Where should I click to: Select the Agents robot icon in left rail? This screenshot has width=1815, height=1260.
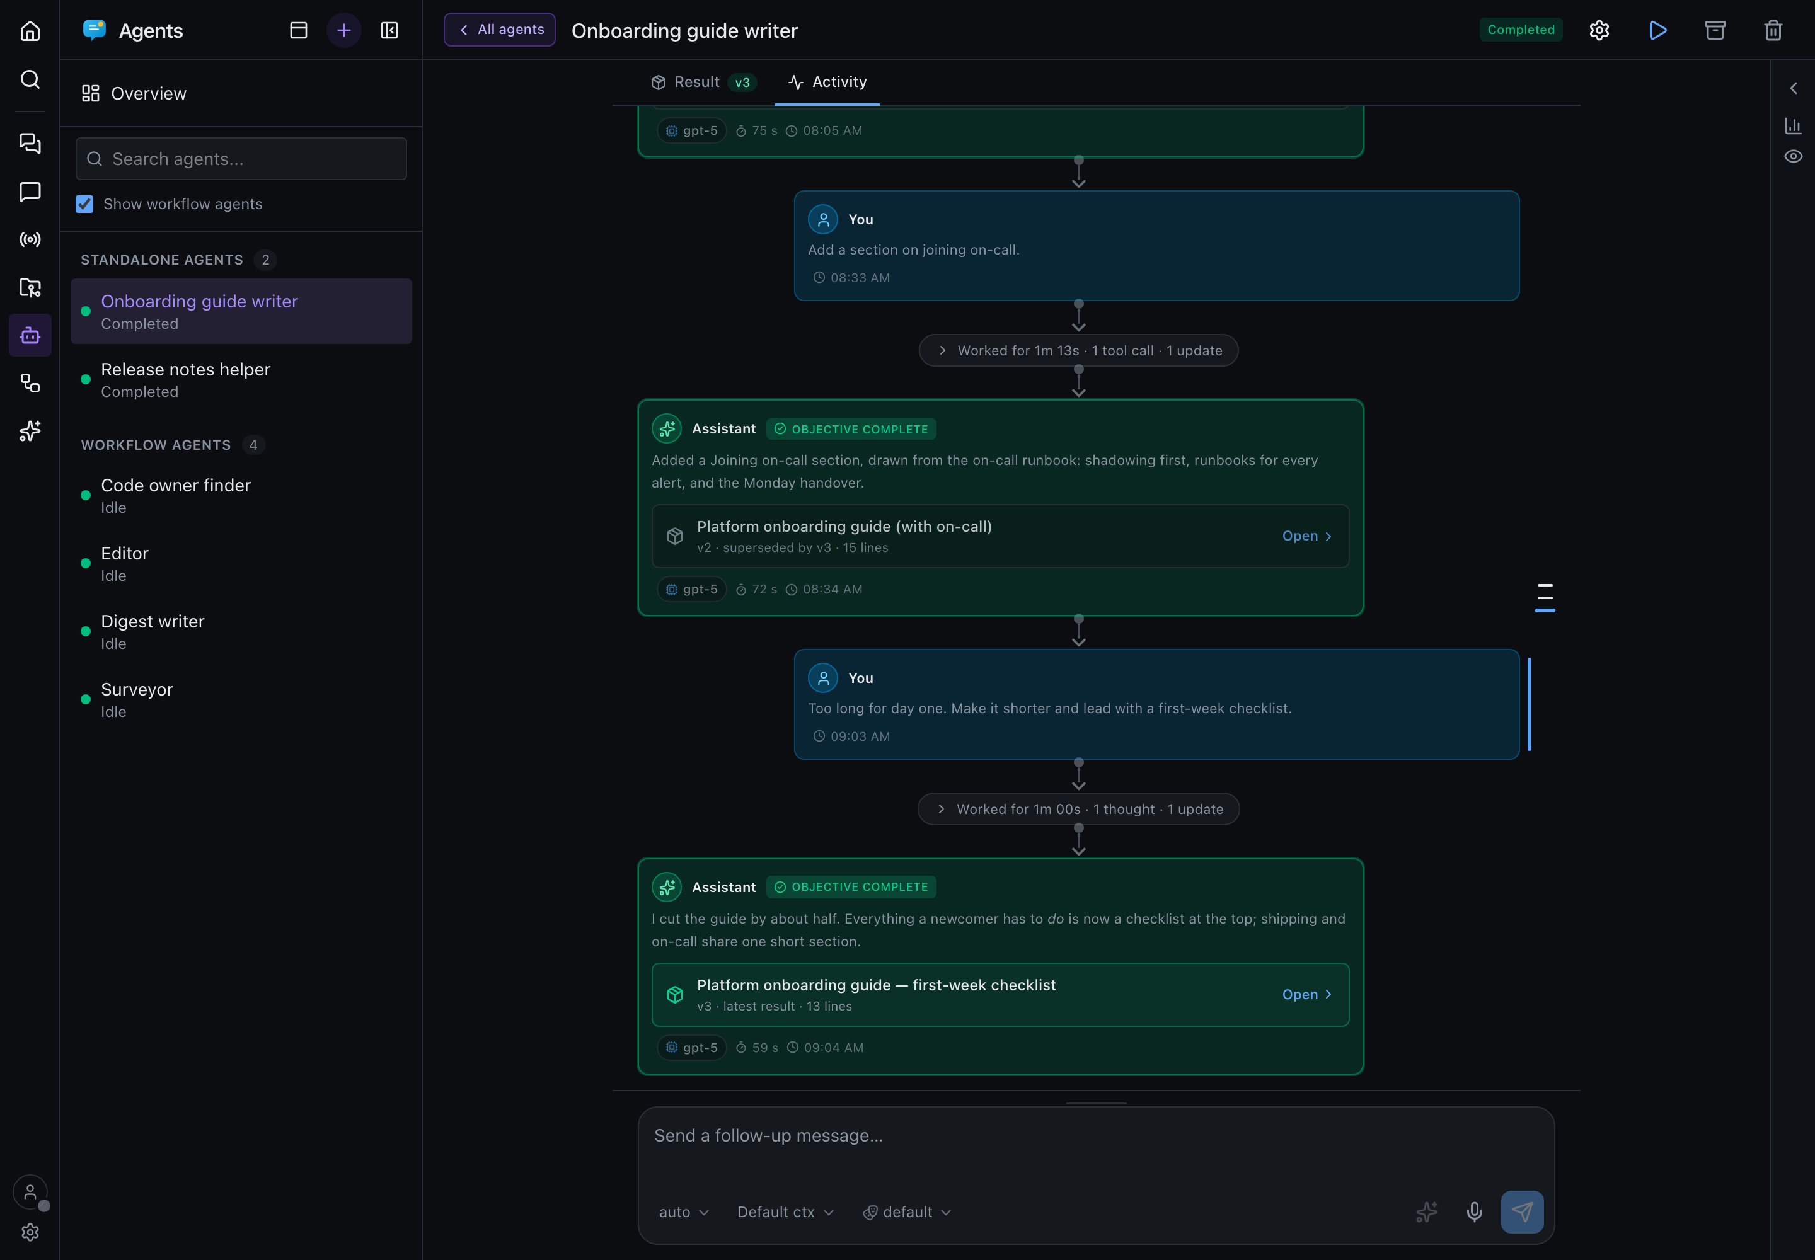30,336
